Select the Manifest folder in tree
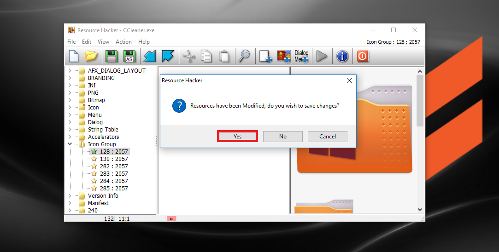 pos(98,203)
